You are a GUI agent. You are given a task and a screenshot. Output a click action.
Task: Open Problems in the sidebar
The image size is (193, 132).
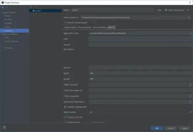pyautogui.click(x=9, y=48)
